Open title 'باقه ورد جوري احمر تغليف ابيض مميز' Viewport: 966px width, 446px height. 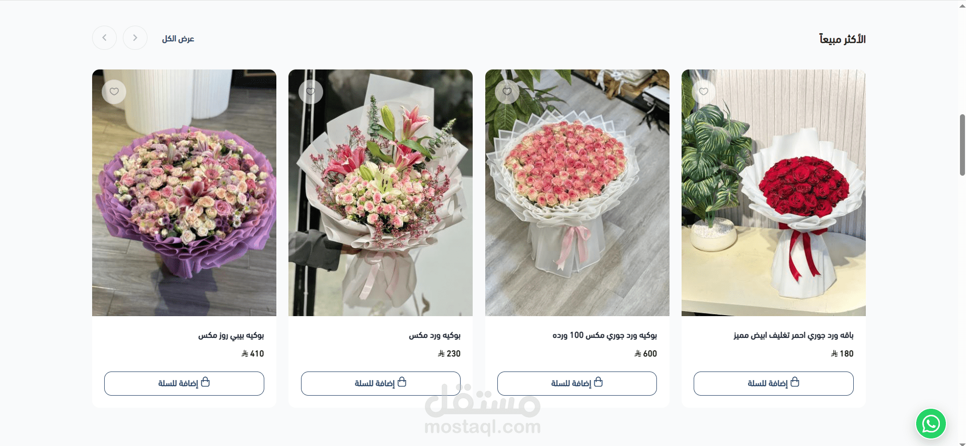point(793,335)
